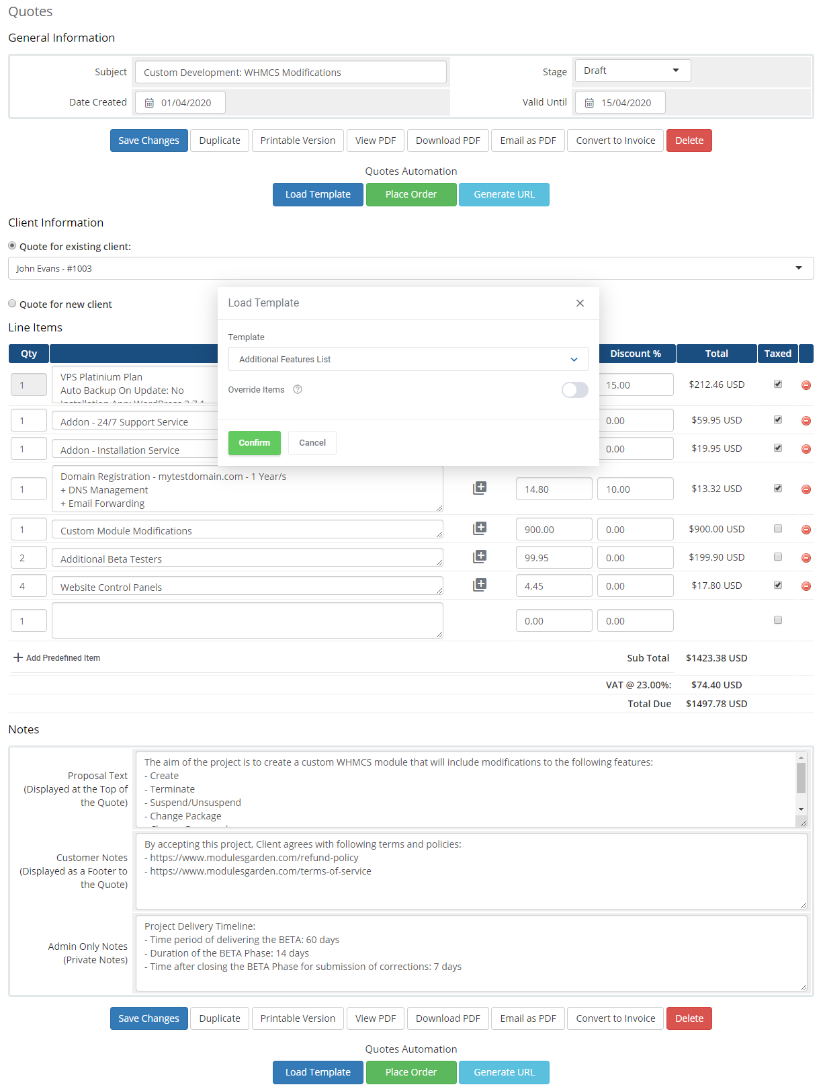Screen dimensions: 823x1091
Task: Click the plus icon for Add Predefined Item
Action: pyautogui.click(x=18, y=657)
